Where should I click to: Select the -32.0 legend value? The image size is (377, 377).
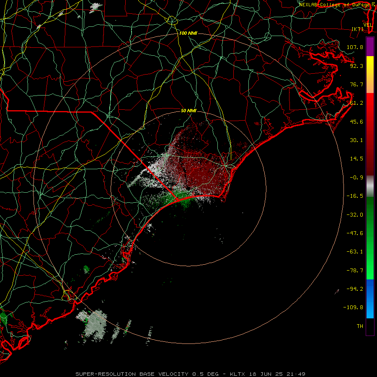pyautogui.click(x=355, y=215)
